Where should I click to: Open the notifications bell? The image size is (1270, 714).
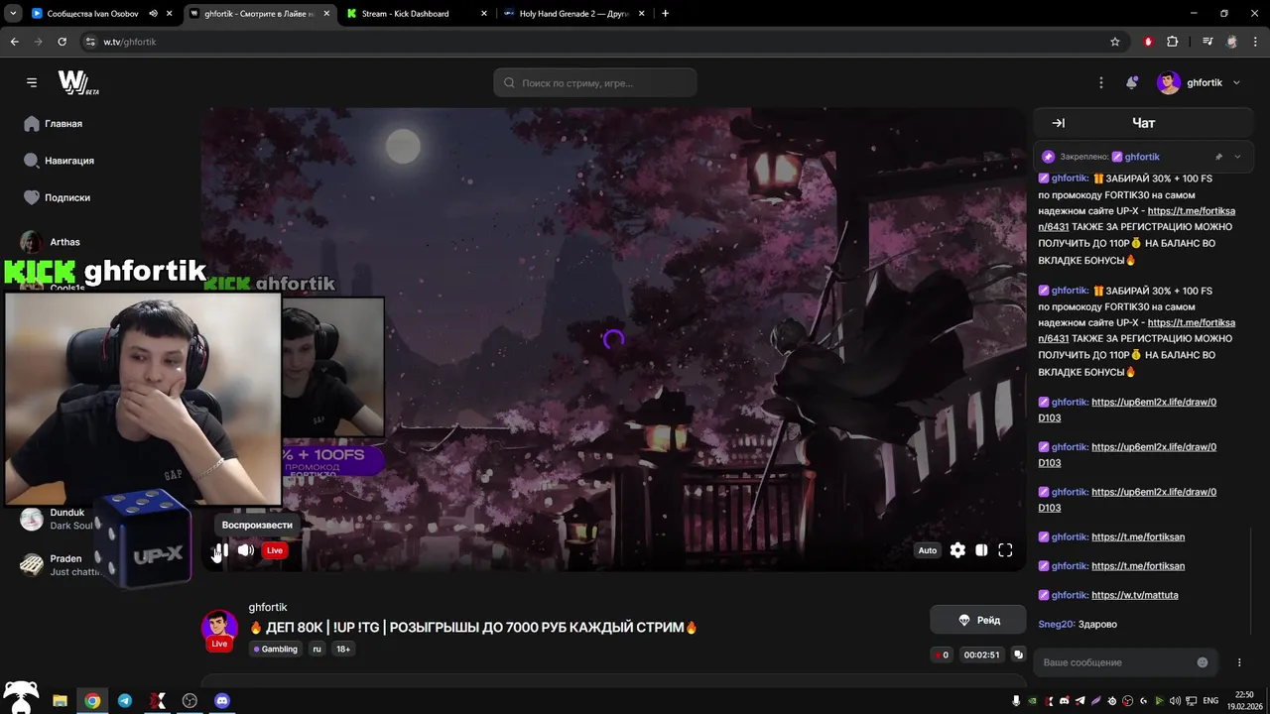click(1131, 82)
